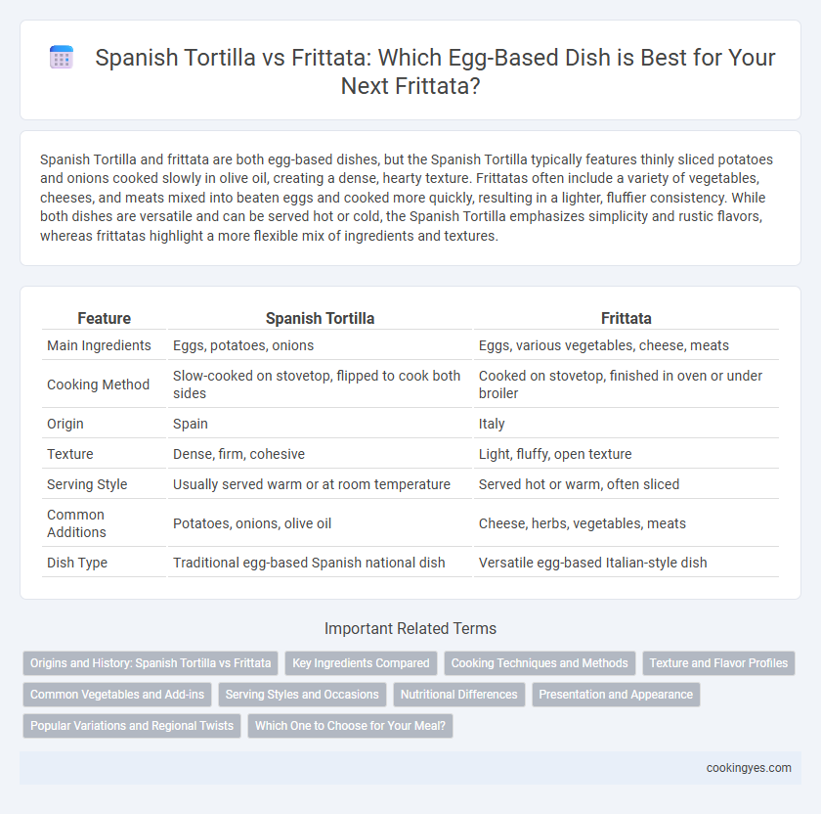The height and width of the screenshot is (814, 821).
Task: Click the 'Spanish Tortilla' column header
Action: pyautogui.click(x=320, y=318)
